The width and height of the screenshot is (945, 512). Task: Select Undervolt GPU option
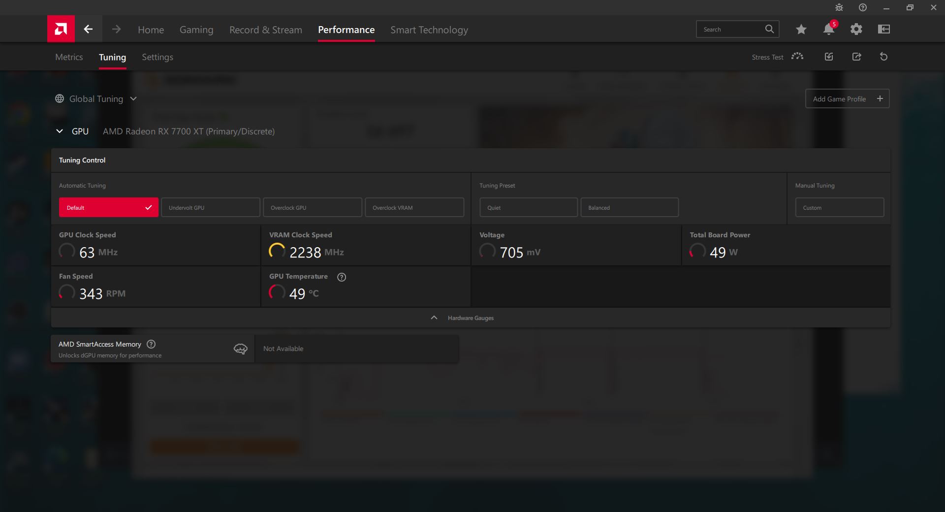tap(211, 207)
